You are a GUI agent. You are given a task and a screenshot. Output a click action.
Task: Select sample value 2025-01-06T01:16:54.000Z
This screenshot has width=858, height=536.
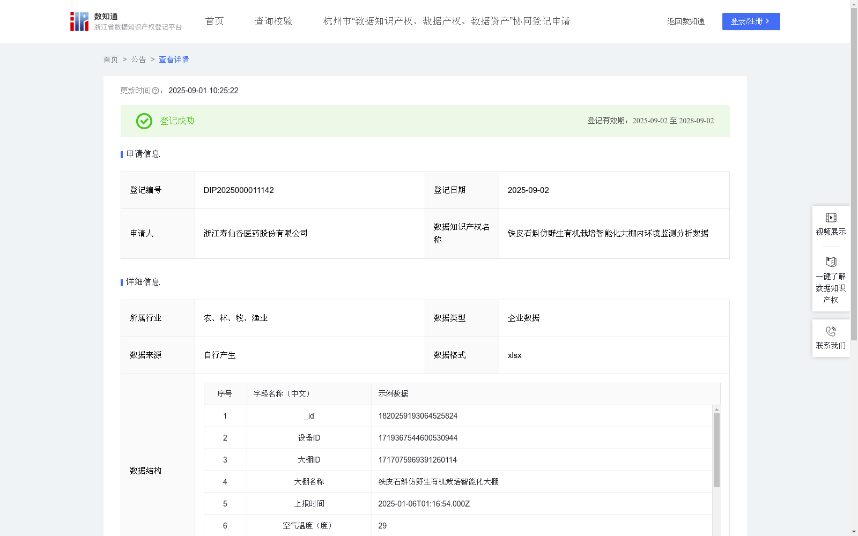(424, 504)
